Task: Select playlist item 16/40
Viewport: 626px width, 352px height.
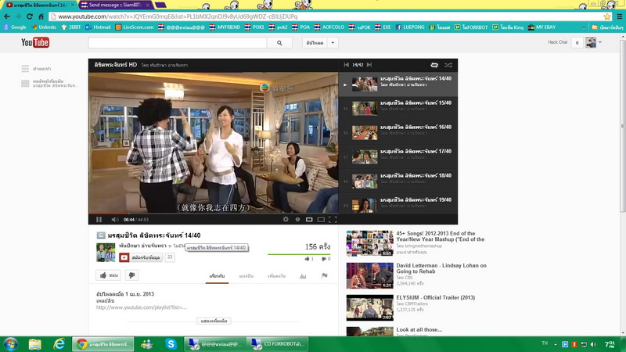Action: [398, 132]
